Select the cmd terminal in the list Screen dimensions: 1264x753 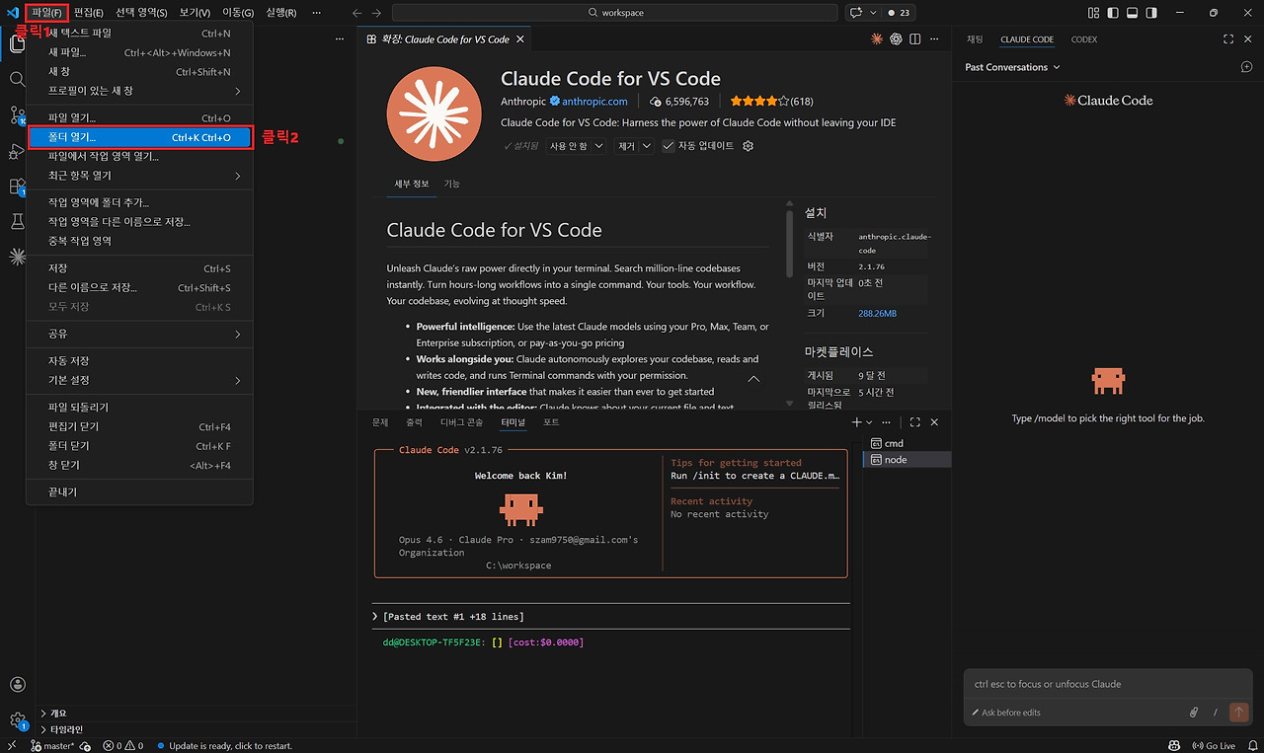point(907,443)
